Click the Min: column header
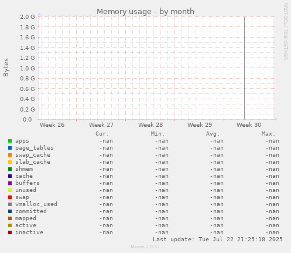The width and height of the screenshot is (291, 253). [x=158, y=134]
